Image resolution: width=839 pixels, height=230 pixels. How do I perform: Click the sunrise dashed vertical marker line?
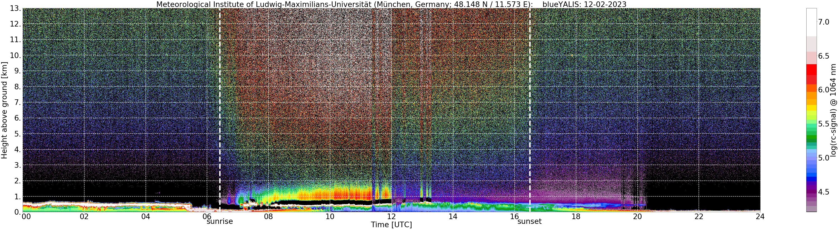220,110
